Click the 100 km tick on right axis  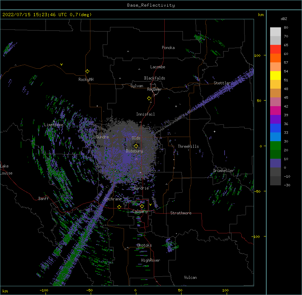(x=258, y=55)
